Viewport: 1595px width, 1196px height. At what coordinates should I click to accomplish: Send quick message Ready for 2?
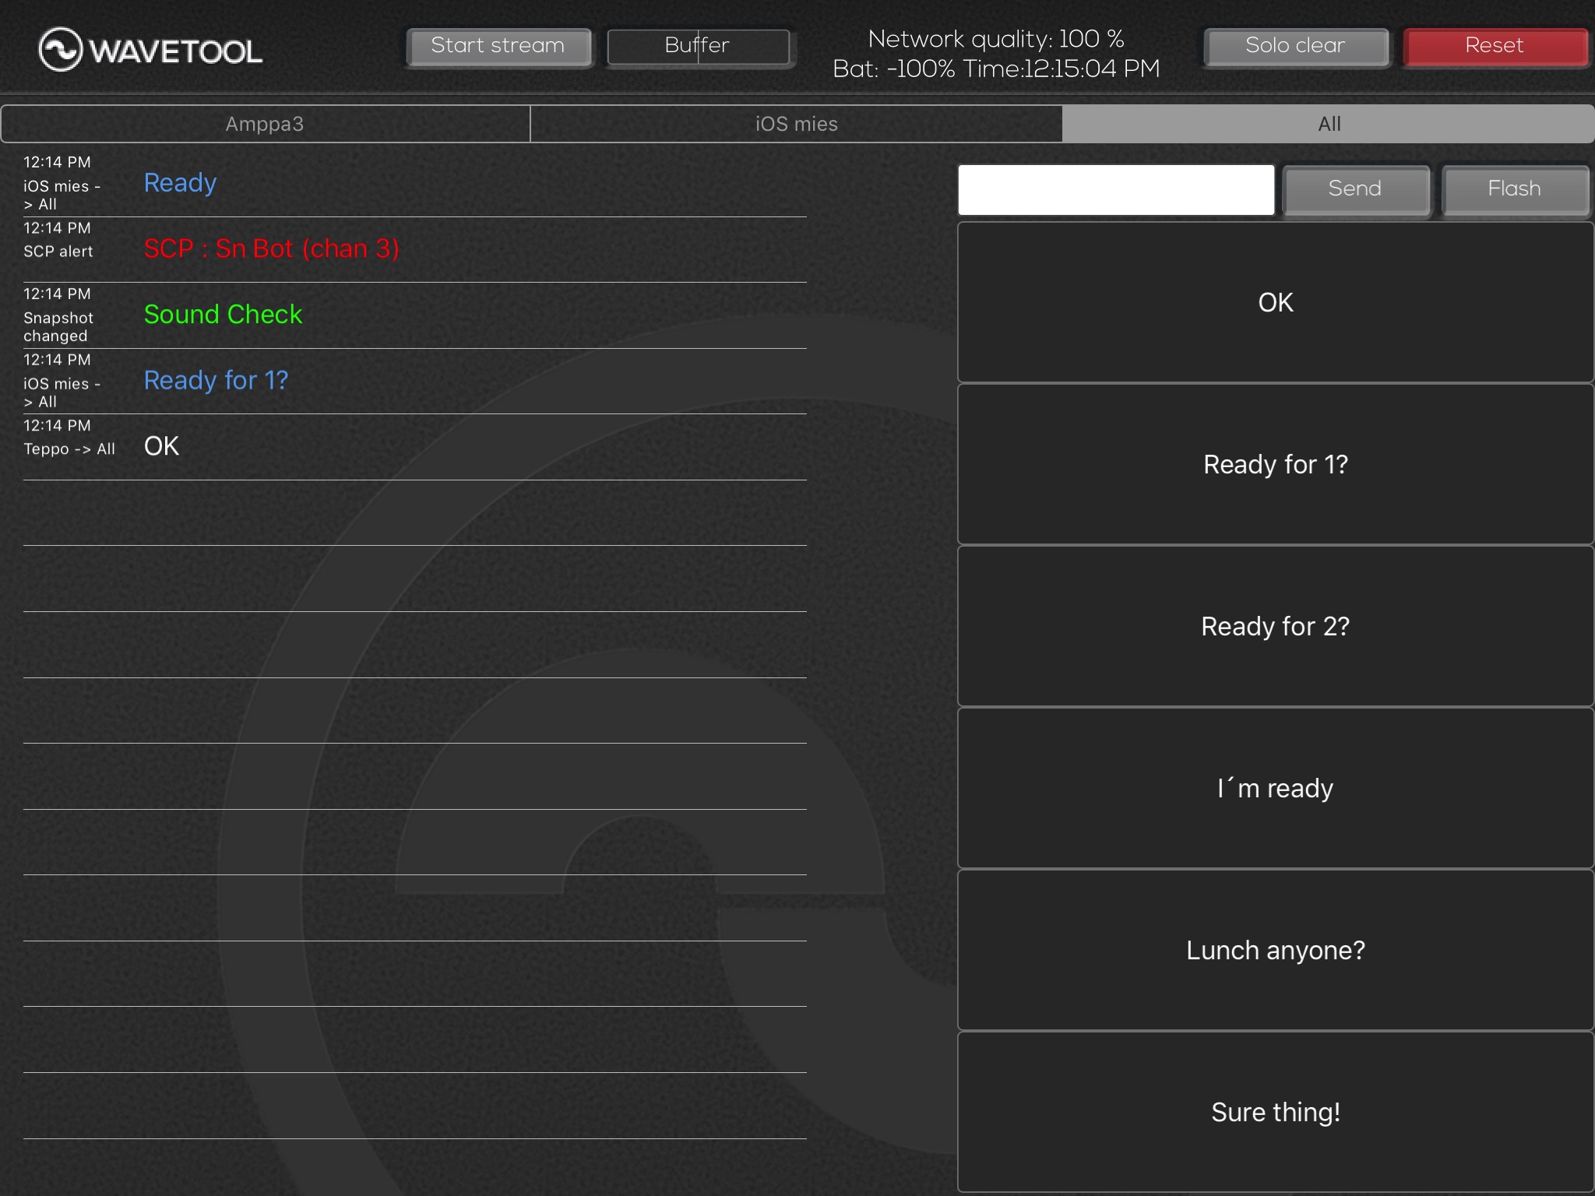[x=1276, y=626]
